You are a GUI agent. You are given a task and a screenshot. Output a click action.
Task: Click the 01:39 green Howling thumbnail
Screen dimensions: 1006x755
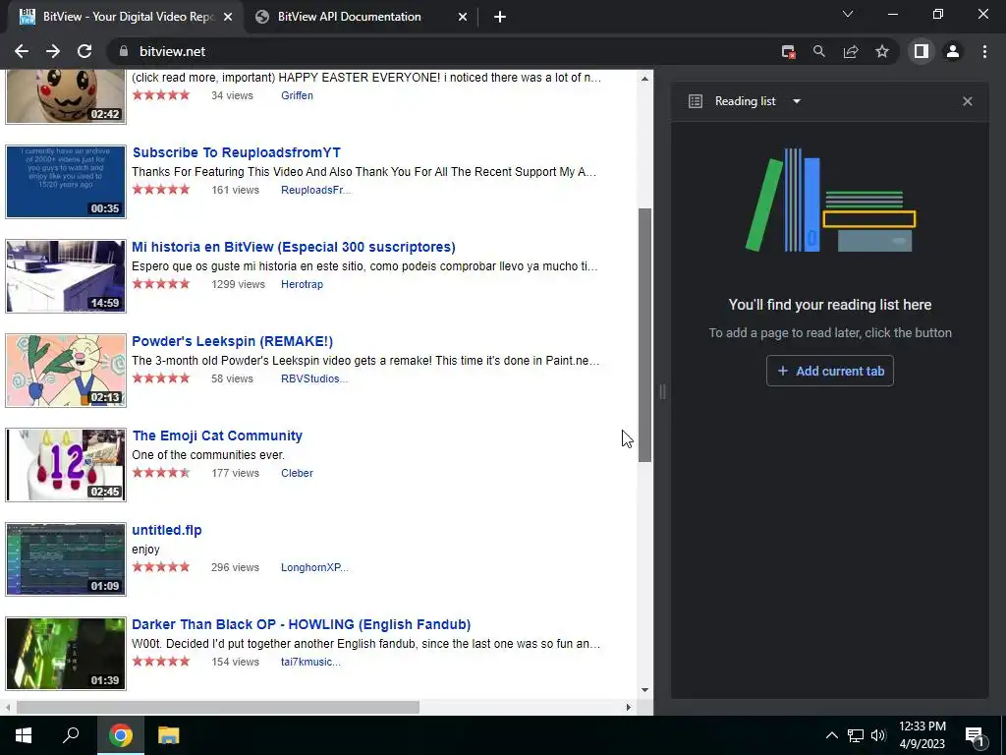66,654
